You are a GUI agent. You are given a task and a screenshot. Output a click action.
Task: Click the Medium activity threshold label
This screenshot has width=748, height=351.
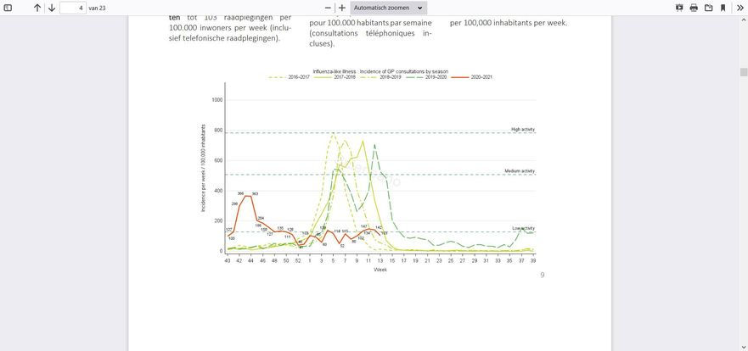[x=520, y=171]
